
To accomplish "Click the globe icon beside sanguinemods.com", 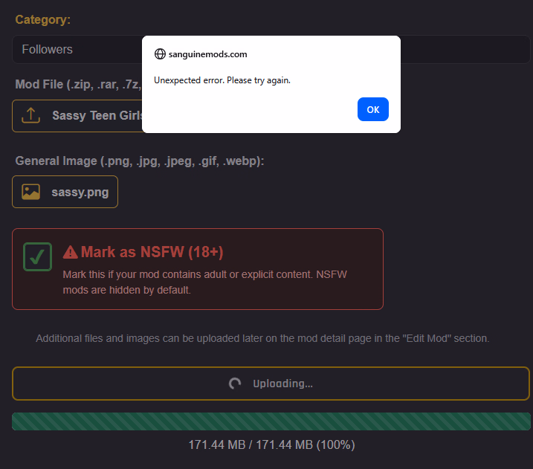I will click(160, 54).
